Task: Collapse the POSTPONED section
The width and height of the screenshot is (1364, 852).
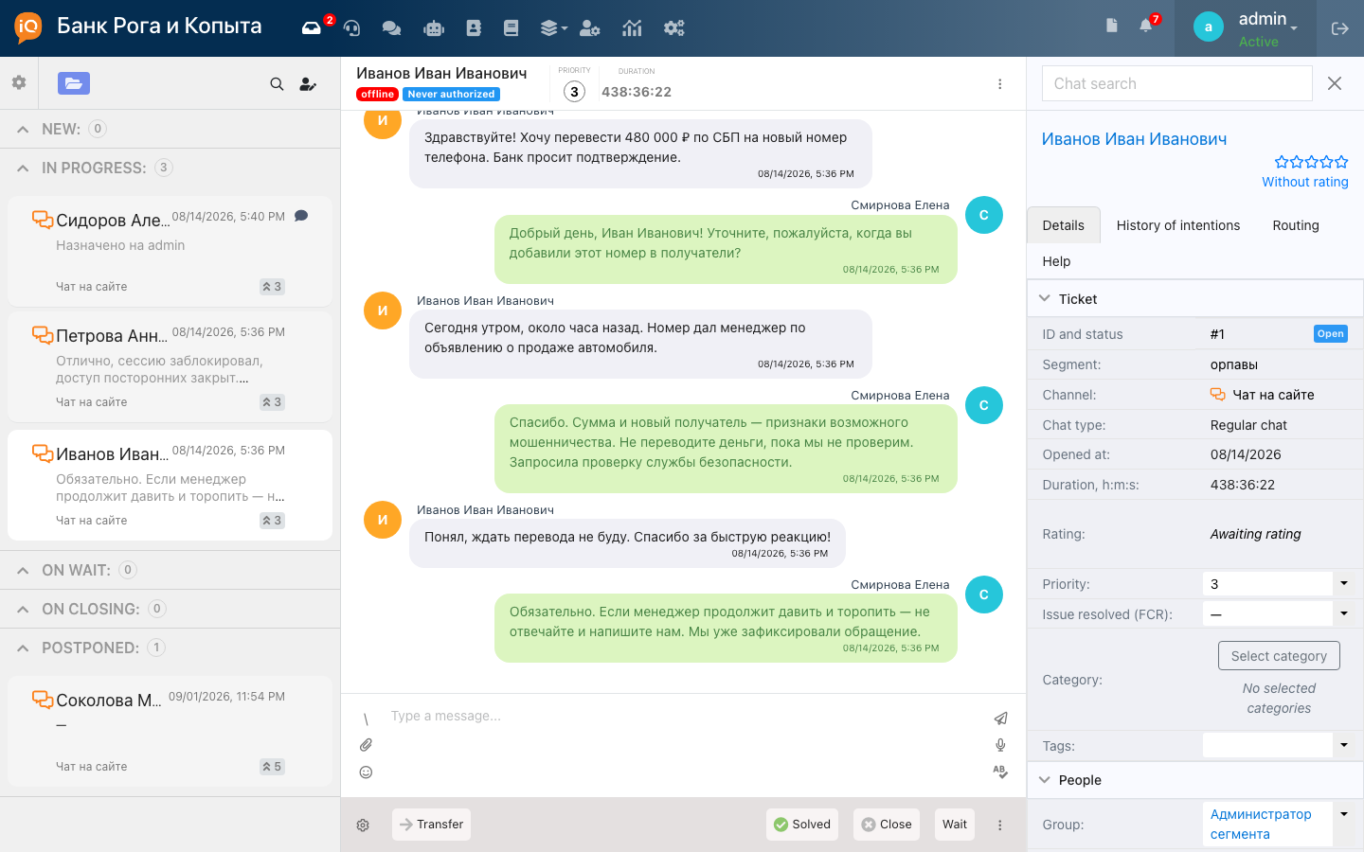Action: pyautogui.click(x=23, y=648)
